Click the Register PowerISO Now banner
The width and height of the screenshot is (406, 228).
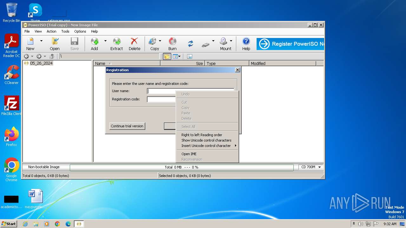(x=290, y=44)
